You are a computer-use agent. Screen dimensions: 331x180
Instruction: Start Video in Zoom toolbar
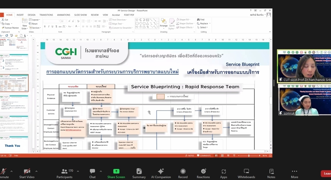tap(27, 173)
